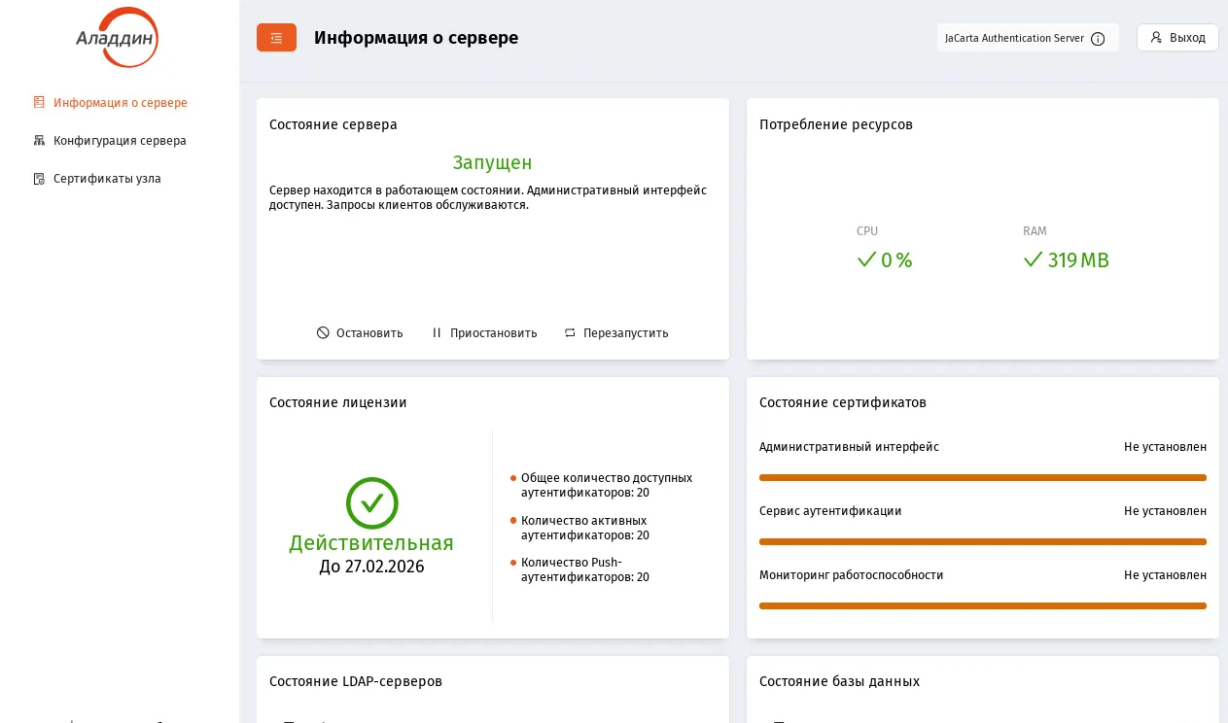Click the Перезапустить restart icon
Screen dimensions: 1228x723
(570, 332)
